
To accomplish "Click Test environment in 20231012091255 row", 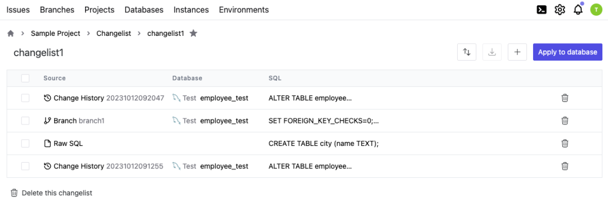I will click(x=189, y=166).
